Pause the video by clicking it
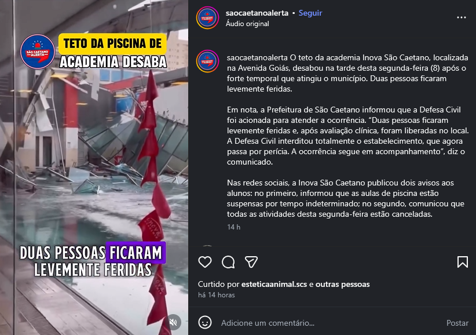Image resolution: width=476 pixels, height=335 pixels. coord(94,167)
